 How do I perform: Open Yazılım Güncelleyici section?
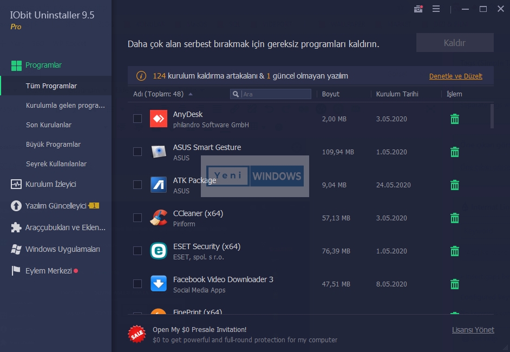(56, 206)
